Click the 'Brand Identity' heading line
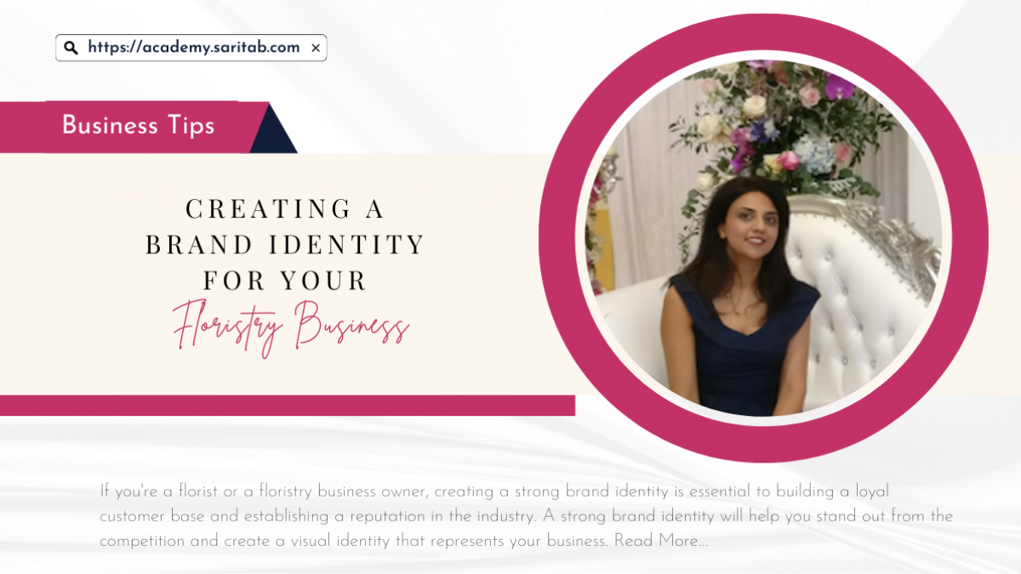1021x574 pixels. point(285,245)
